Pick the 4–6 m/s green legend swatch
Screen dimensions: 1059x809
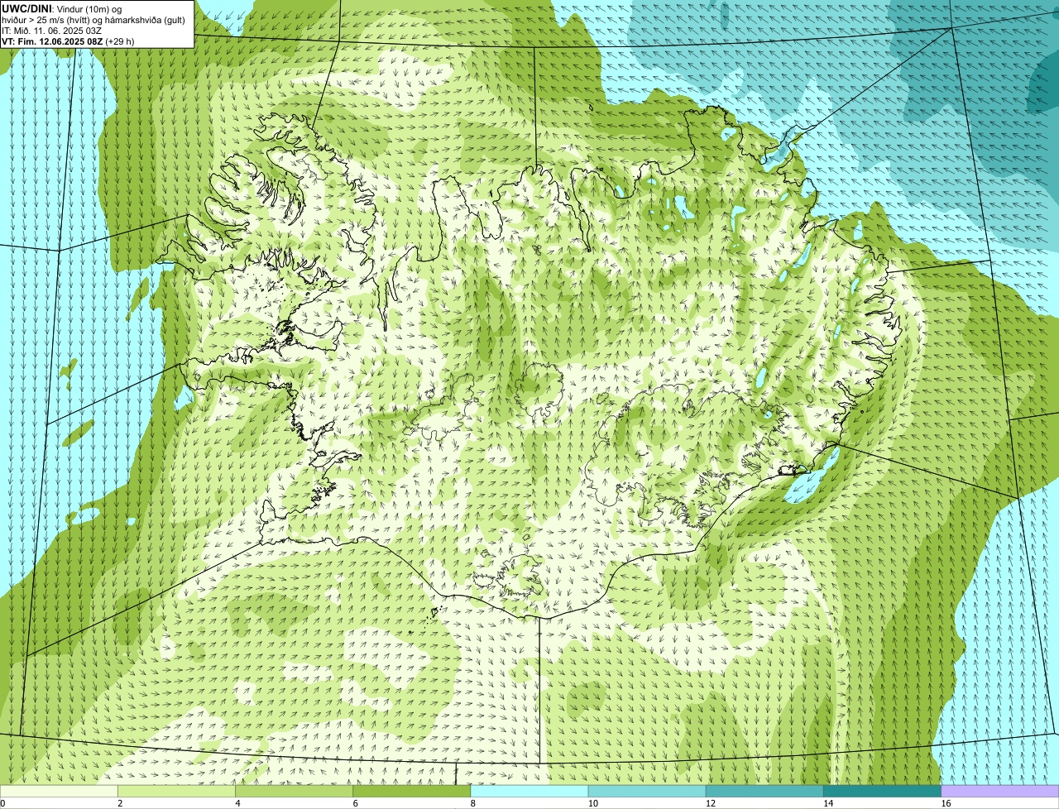(x=294, y=792)
